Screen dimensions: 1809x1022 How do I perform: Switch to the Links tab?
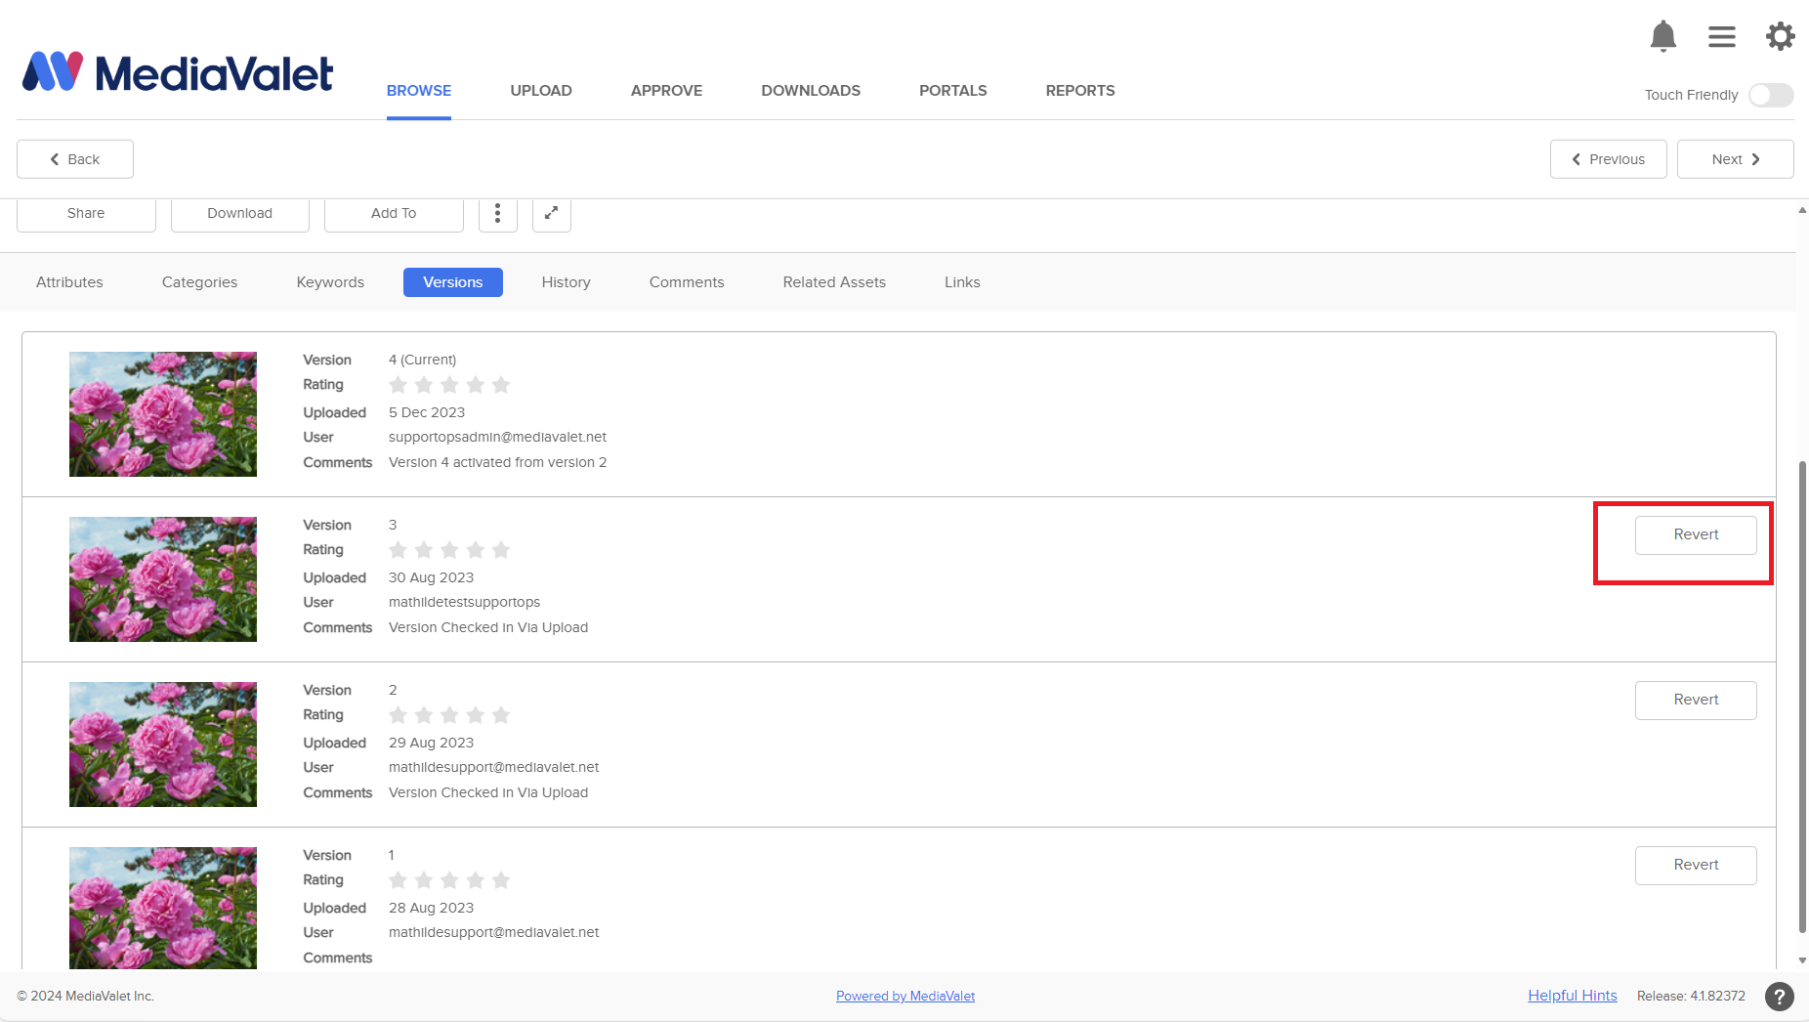[x=962, y=282]
